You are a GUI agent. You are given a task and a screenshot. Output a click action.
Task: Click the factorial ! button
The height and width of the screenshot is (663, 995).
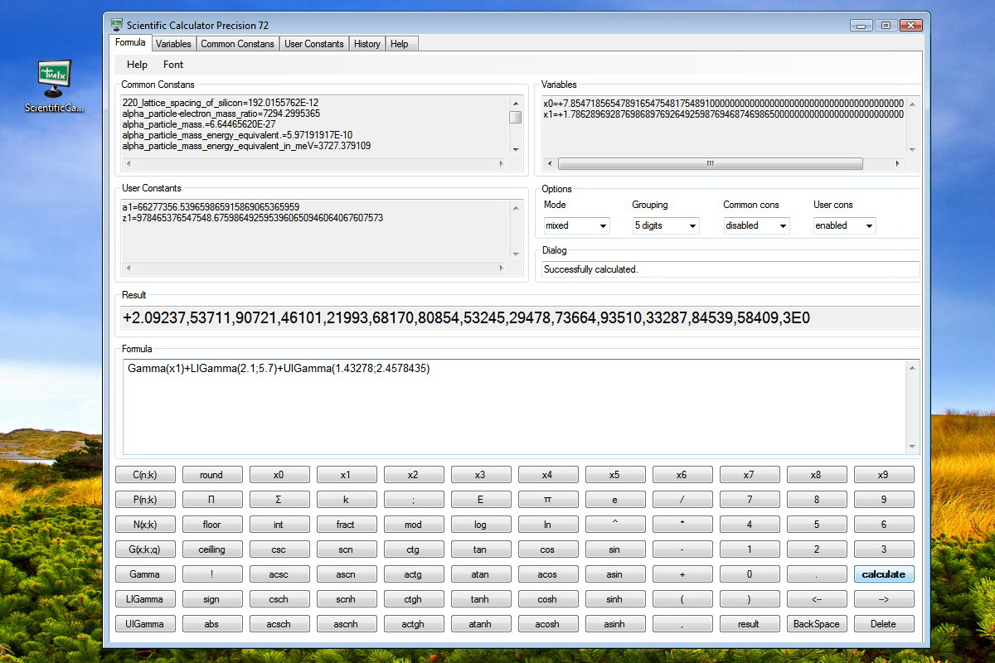point(212,574)
